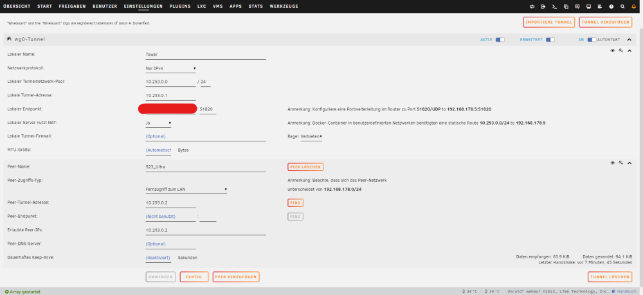Open the Handbuch link in the footer

627,291
